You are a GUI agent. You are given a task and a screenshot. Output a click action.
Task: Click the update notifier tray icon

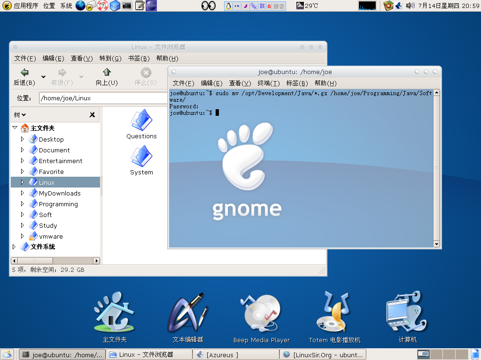tap(388, 6)
